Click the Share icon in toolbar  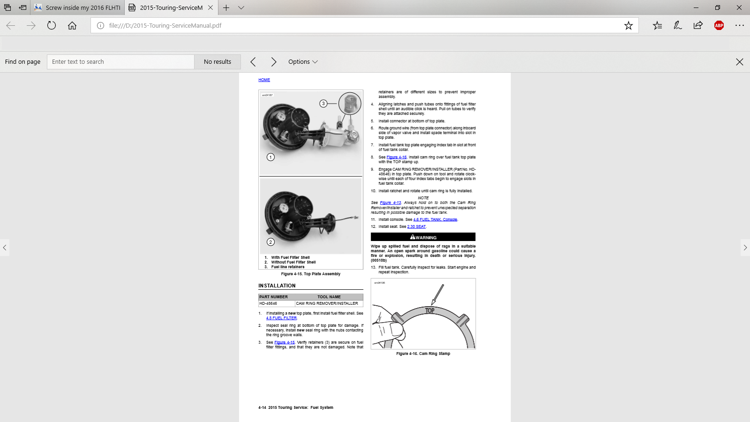click(x=698, y=25)
